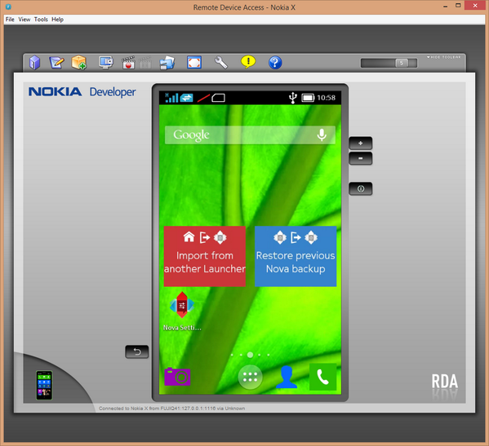Image resolution: width=489 pixels, height=446 pixels.
Task: Click the greyed-out clapperboard stop icon
Action: (x=145, y=63)
